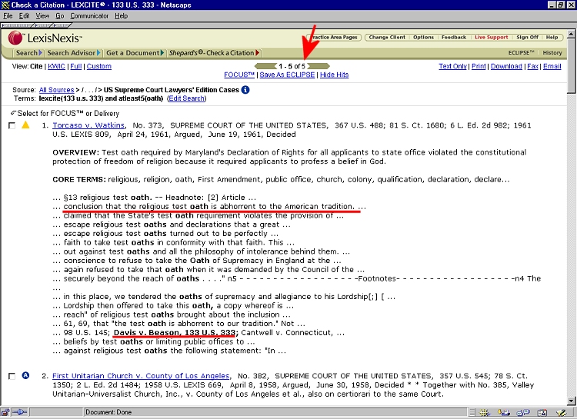Open the File menu
The width and height of the screenshot is (577, 419).
point(8,16)
